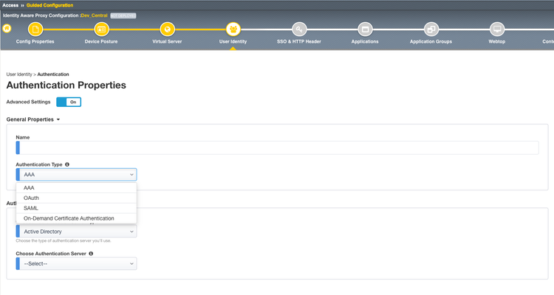Viewport: 554px width, 295px height.
Task: Select AAA option in dropdown list
Action: point(76,188)
